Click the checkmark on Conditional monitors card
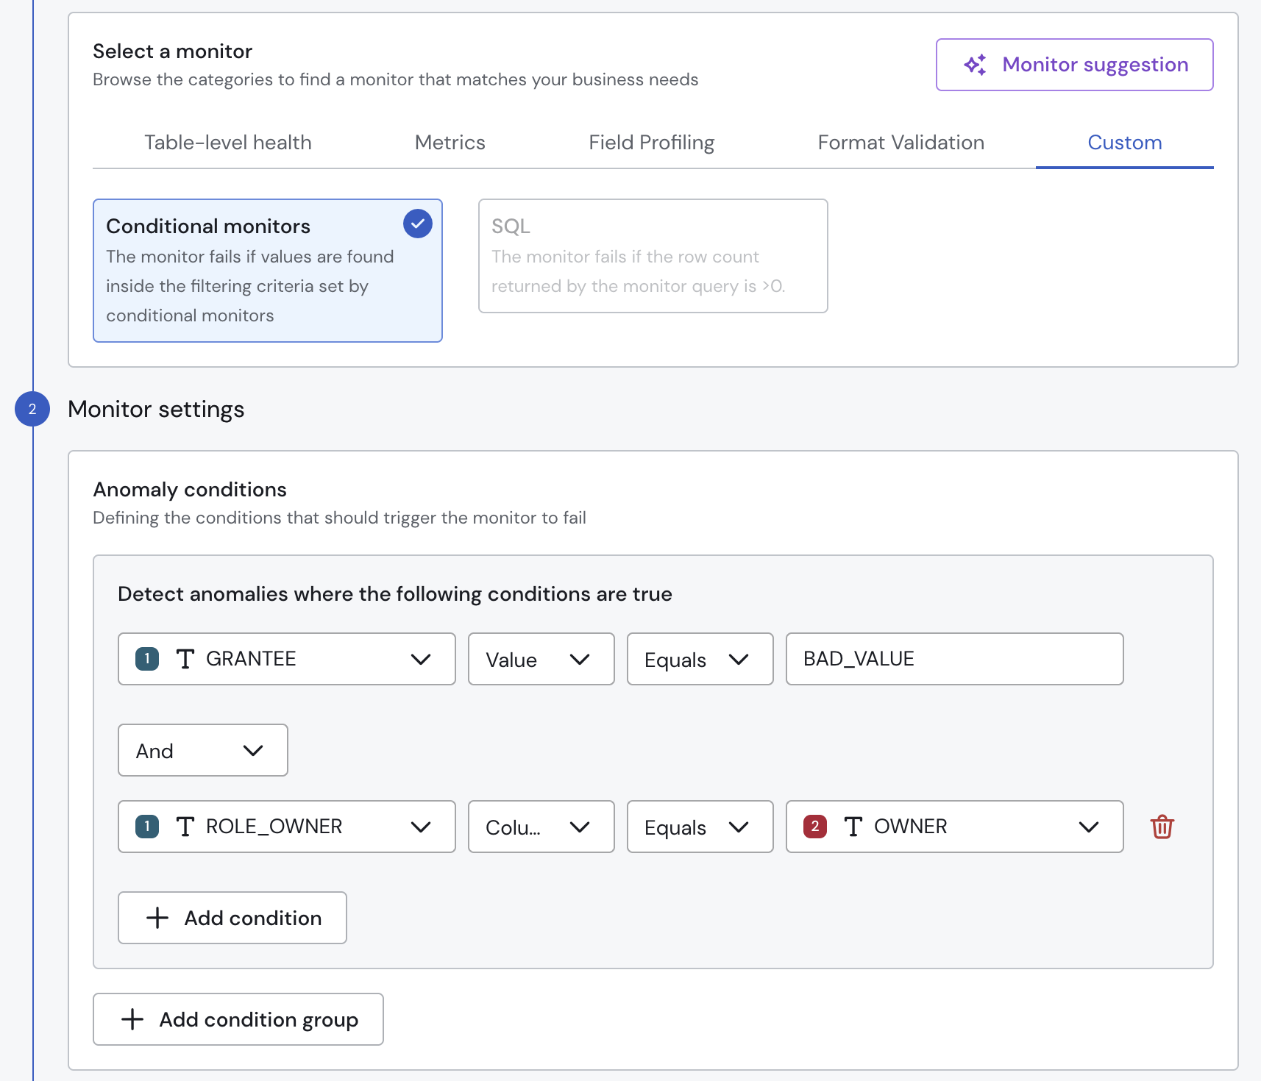Viewport: 1261px width, 1081px height. 417,224
